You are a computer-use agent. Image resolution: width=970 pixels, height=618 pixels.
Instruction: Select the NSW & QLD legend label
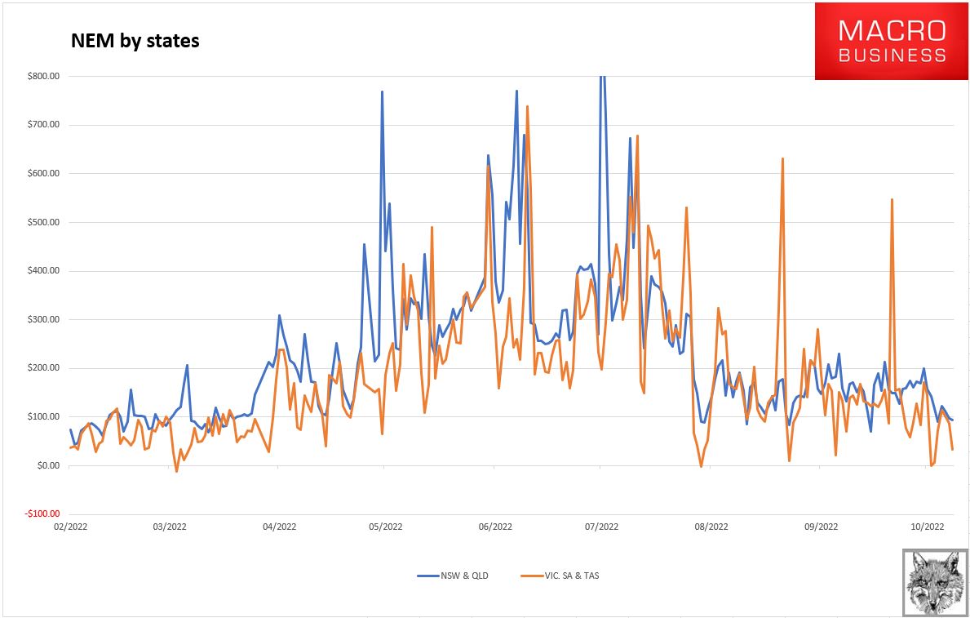(x=466, y=576)
